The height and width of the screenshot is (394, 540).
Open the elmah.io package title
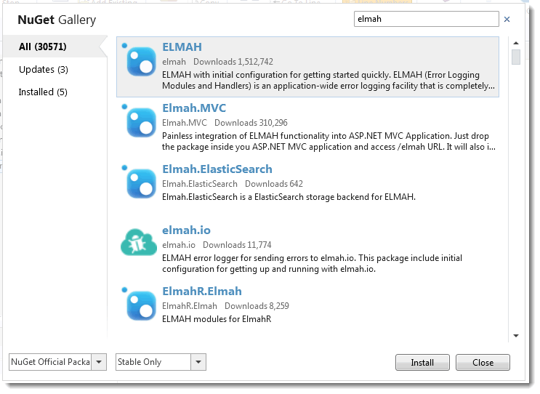coord(186,230)
